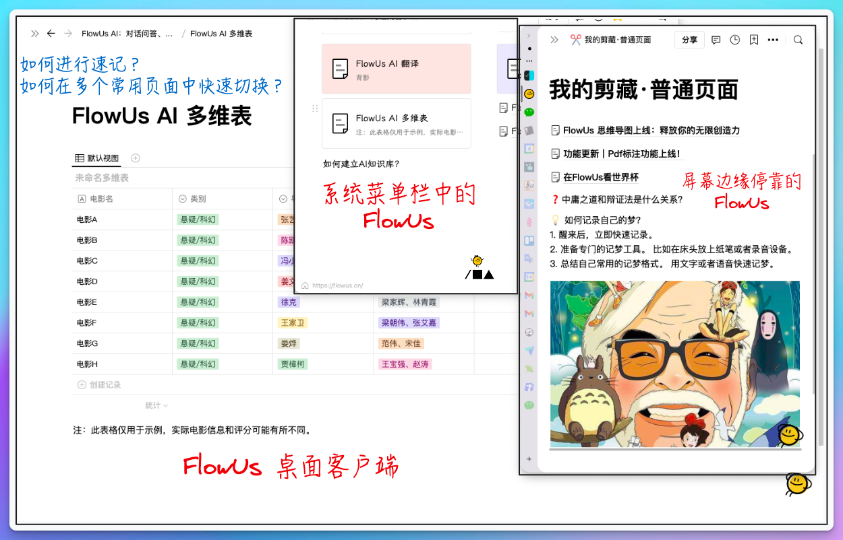The height and width of the screenshot is (540, 843).
Task: Open page history via the clock icon
Action: (x=734, y=40)
